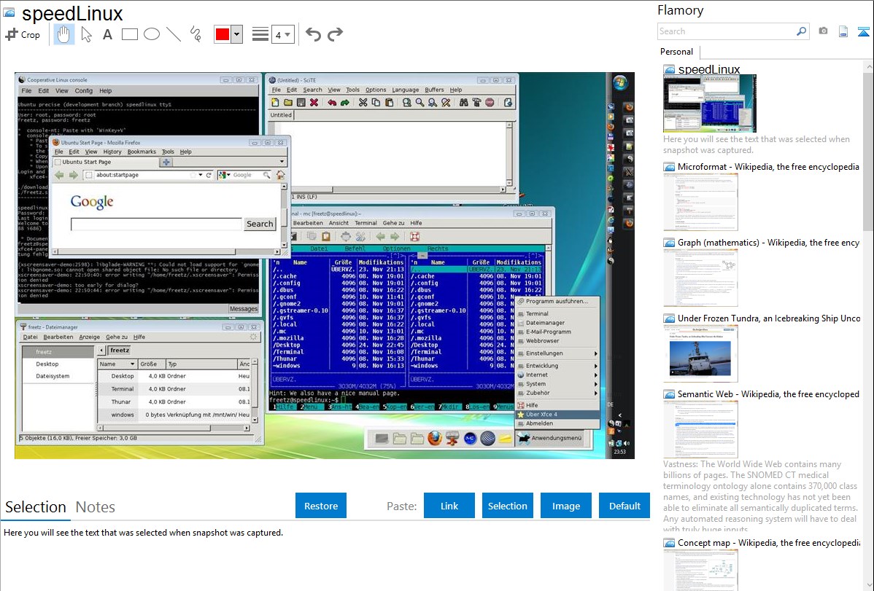The height and width of the screenshot is (591, 874).
Task: Click the magnifier search icon
Action: [x=801, y=31]
